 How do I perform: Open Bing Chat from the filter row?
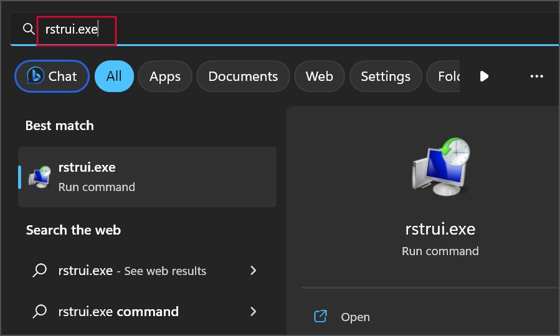coord(52,77)
